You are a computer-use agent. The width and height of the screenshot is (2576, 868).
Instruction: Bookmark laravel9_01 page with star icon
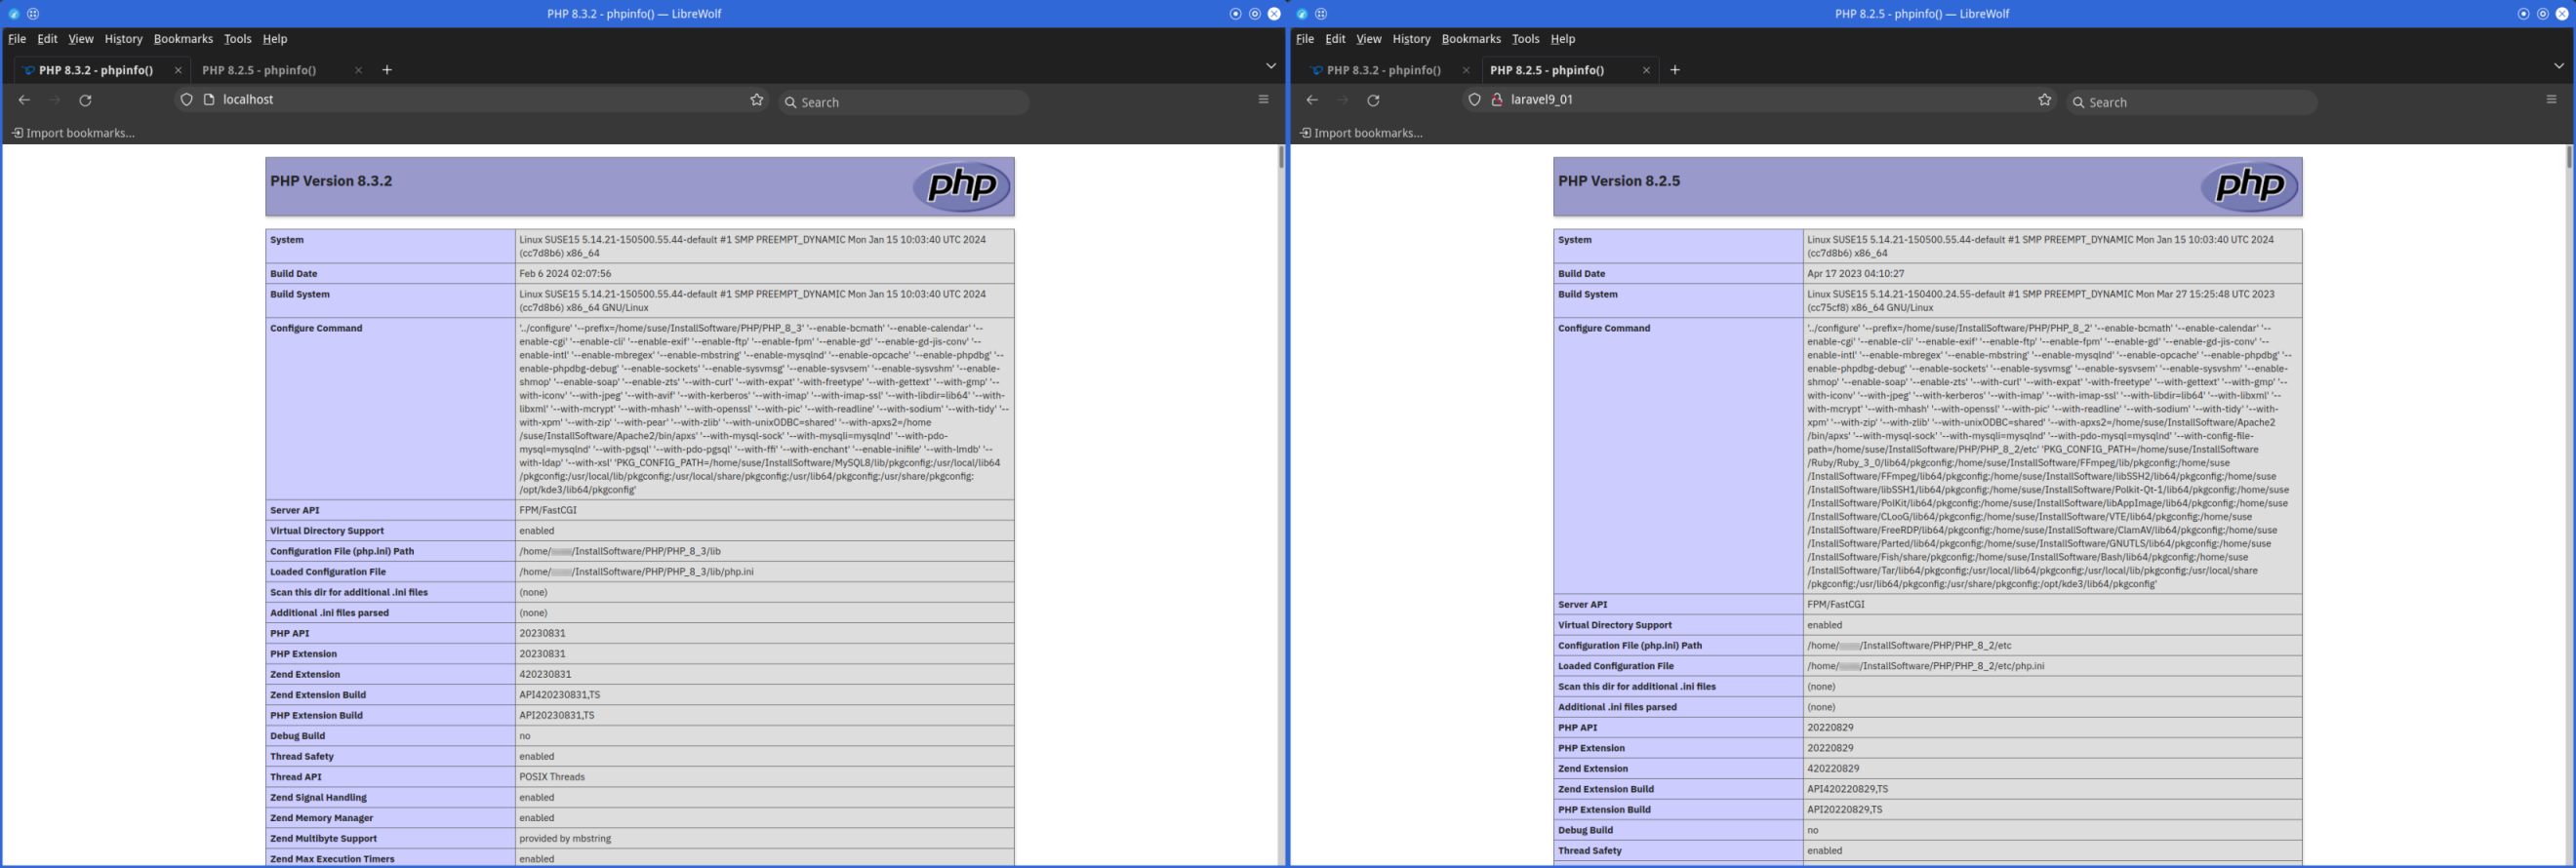2045,100
